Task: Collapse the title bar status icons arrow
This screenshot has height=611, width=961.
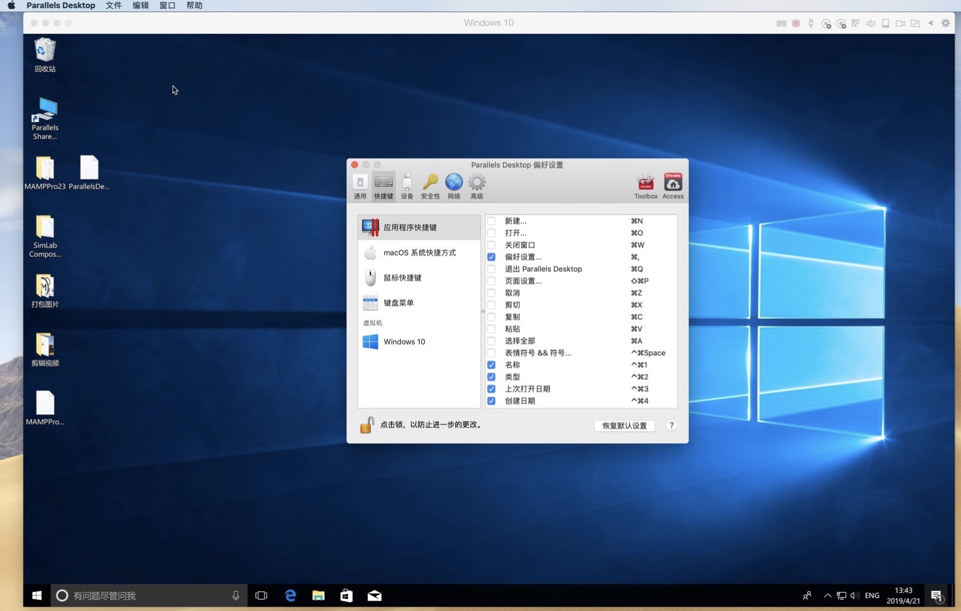Action: coord(931,23)
